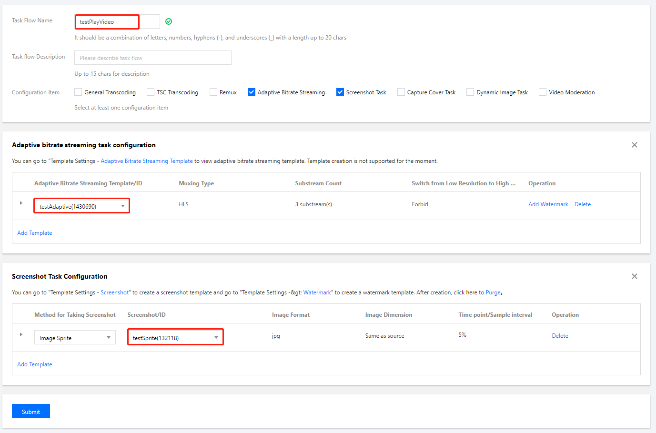Uncheck the Screenshot Task option
This screenshot has height=433, width=656.
tap(340, 92)
